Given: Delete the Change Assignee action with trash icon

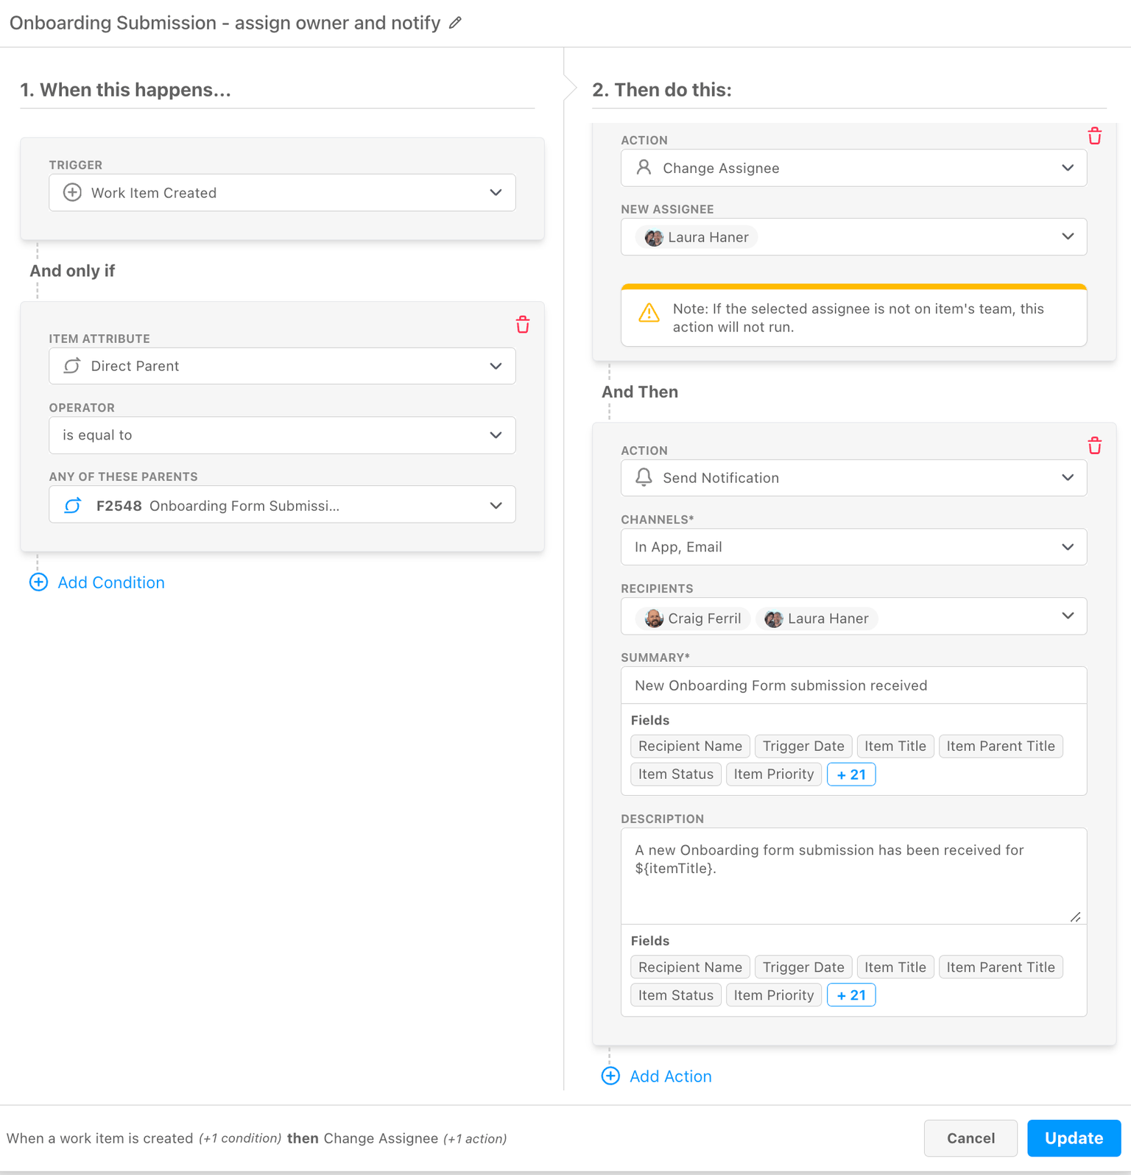Looking at the screenshot, I should pyautogui.click(x=1094, y=136).
